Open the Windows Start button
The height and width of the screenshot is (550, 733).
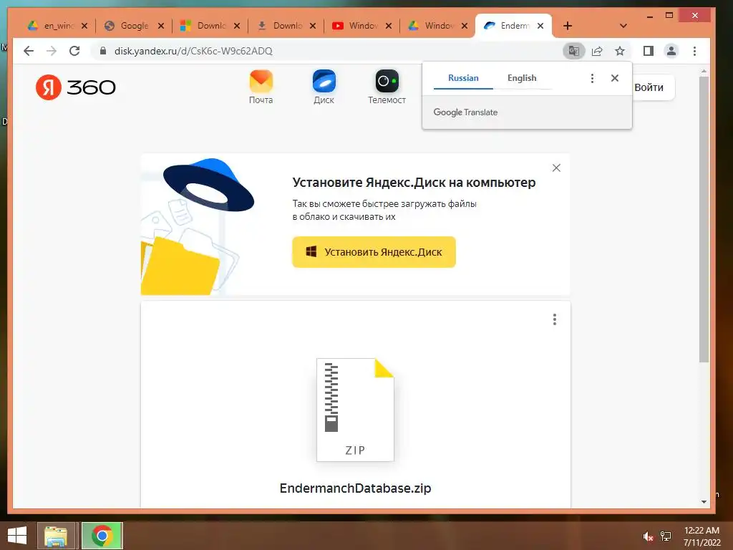click(x=17, y=536)
